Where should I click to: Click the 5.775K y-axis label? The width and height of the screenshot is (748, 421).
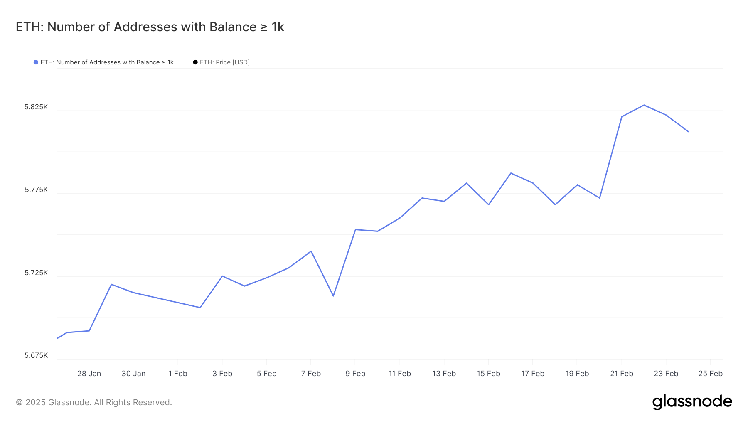(x=36, y=190)
